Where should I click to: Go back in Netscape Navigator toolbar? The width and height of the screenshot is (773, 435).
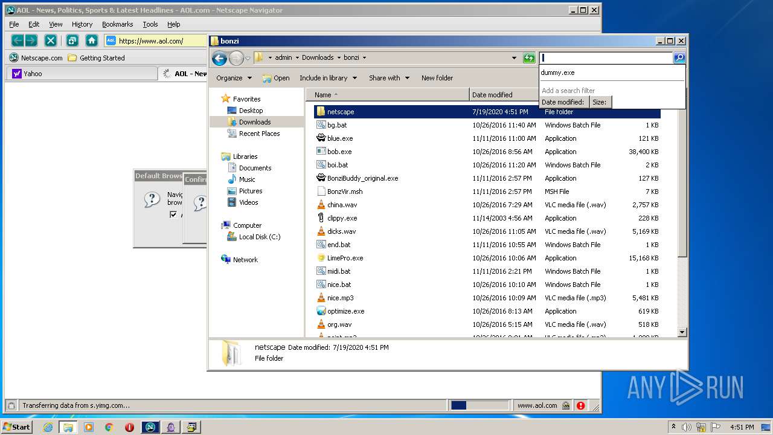[x=18, y=40]
